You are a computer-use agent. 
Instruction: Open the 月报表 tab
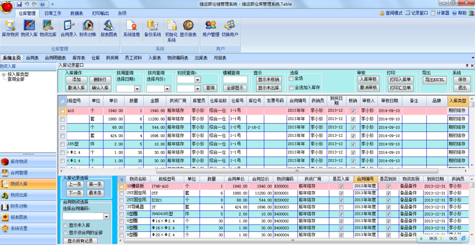[x=220, y=58]
